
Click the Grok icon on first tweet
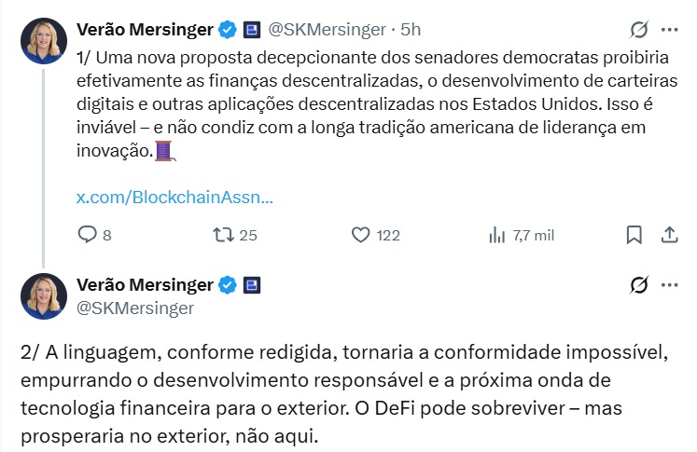click(640, 29)
